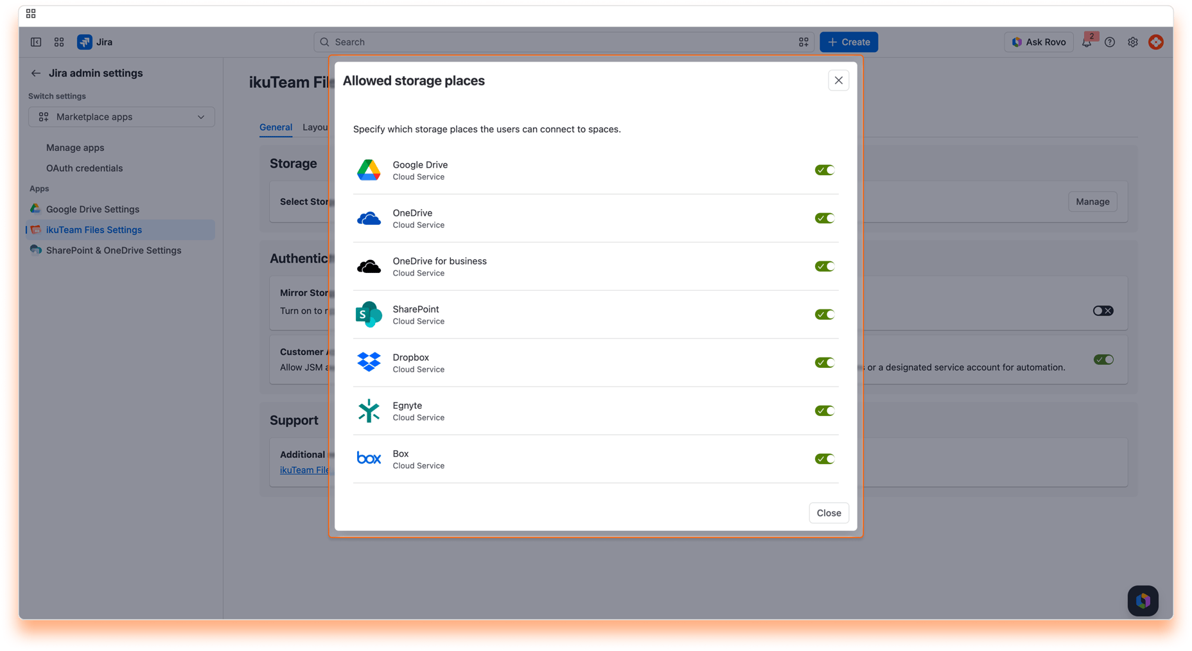This screenshot has width=1192, height=651.
Task: Open the Rovo chat floating icon
Action: pyautogui.click(x=1143, y=601)
